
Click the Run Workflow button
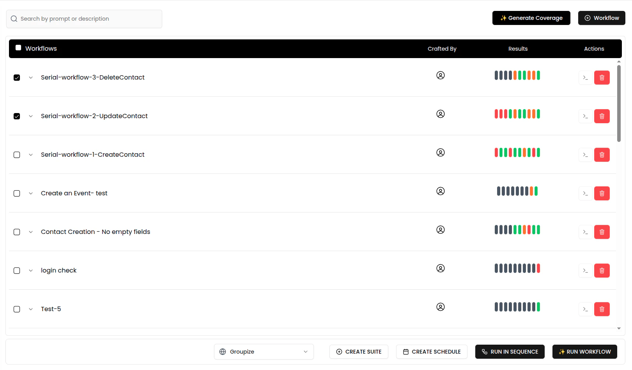pyautogui.click(x=584, y=351)
